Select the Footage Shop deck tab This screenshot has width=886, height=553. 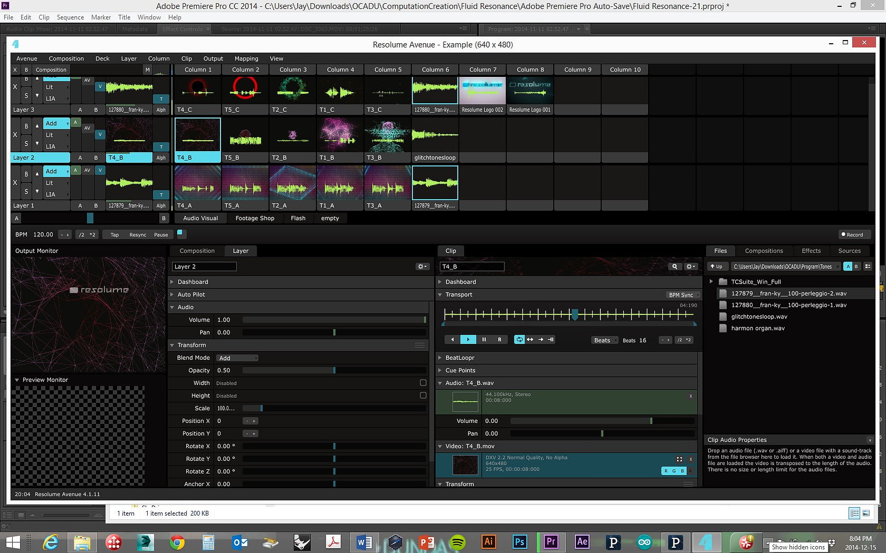[x=255, y=218]
